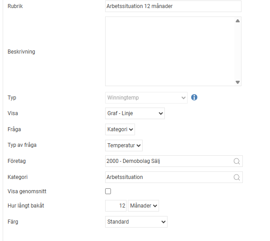This screenshot has width=270, height=241.
Task: Click search icon in Företag field
Action: click(237, 161)
